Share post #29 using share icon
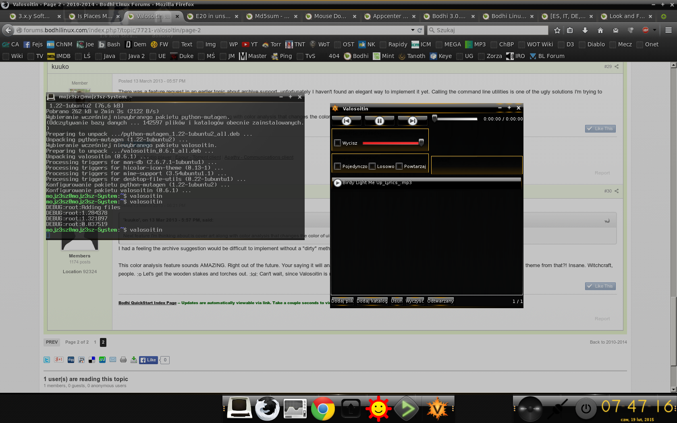Viewport: 677px width, 423px height. click(x=616, y=66)
